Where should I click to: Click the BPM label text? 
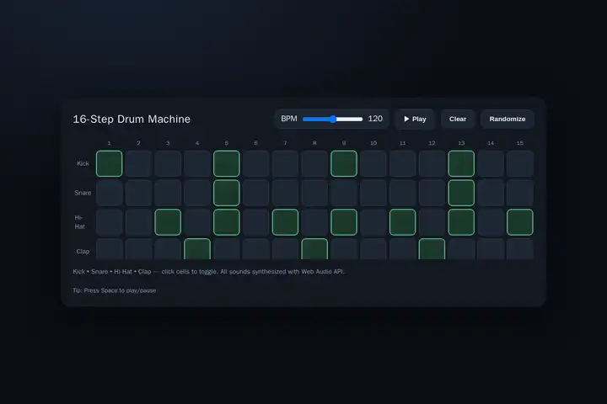tap(289, 119)
